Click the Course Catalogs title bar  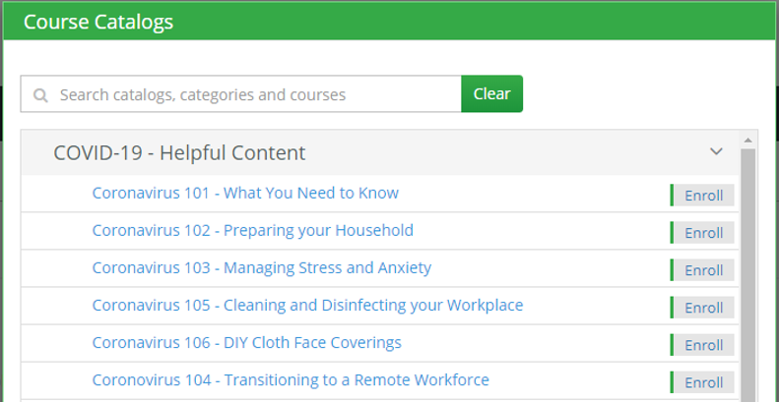point(390,22)
